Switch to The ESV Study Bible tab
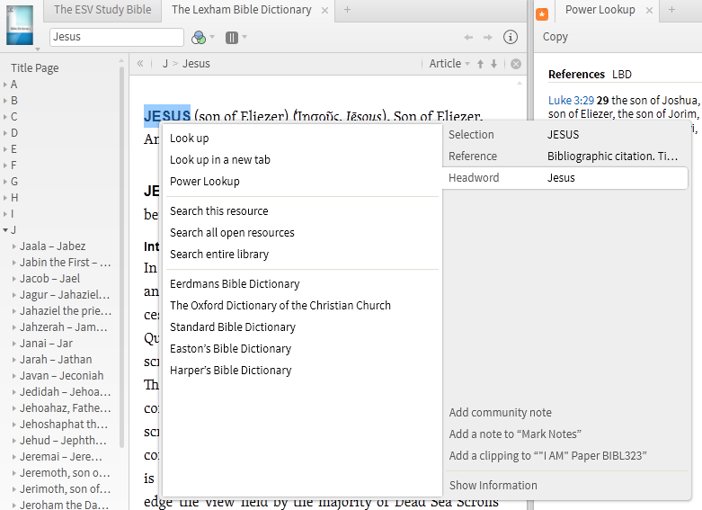Viewport: 702px width, 510px height. [x=102, y=10]
